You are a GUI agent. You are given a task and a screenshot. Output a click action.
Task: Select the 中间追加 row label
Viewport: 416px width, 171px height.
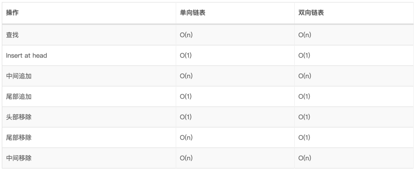click(18, 76)
